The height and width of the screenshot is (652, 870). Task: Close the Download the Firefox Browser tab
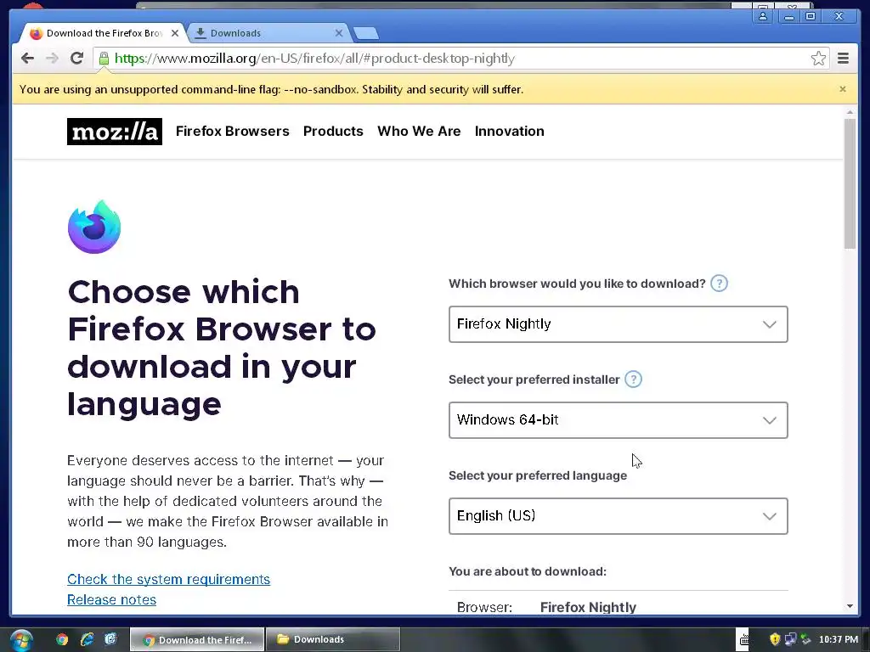click(175, 33)
